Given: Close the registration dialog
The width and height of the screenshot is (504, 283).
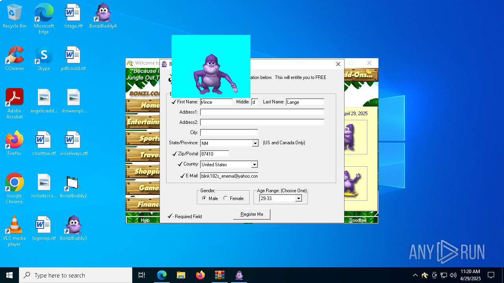Looking at the screenshot, I should 338,64.
